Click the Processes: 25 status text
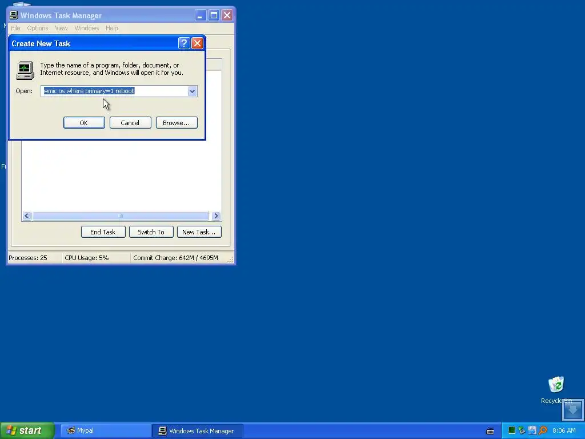Screen dimensions: 585x439 pyautogui.click(x=28, y=258)
